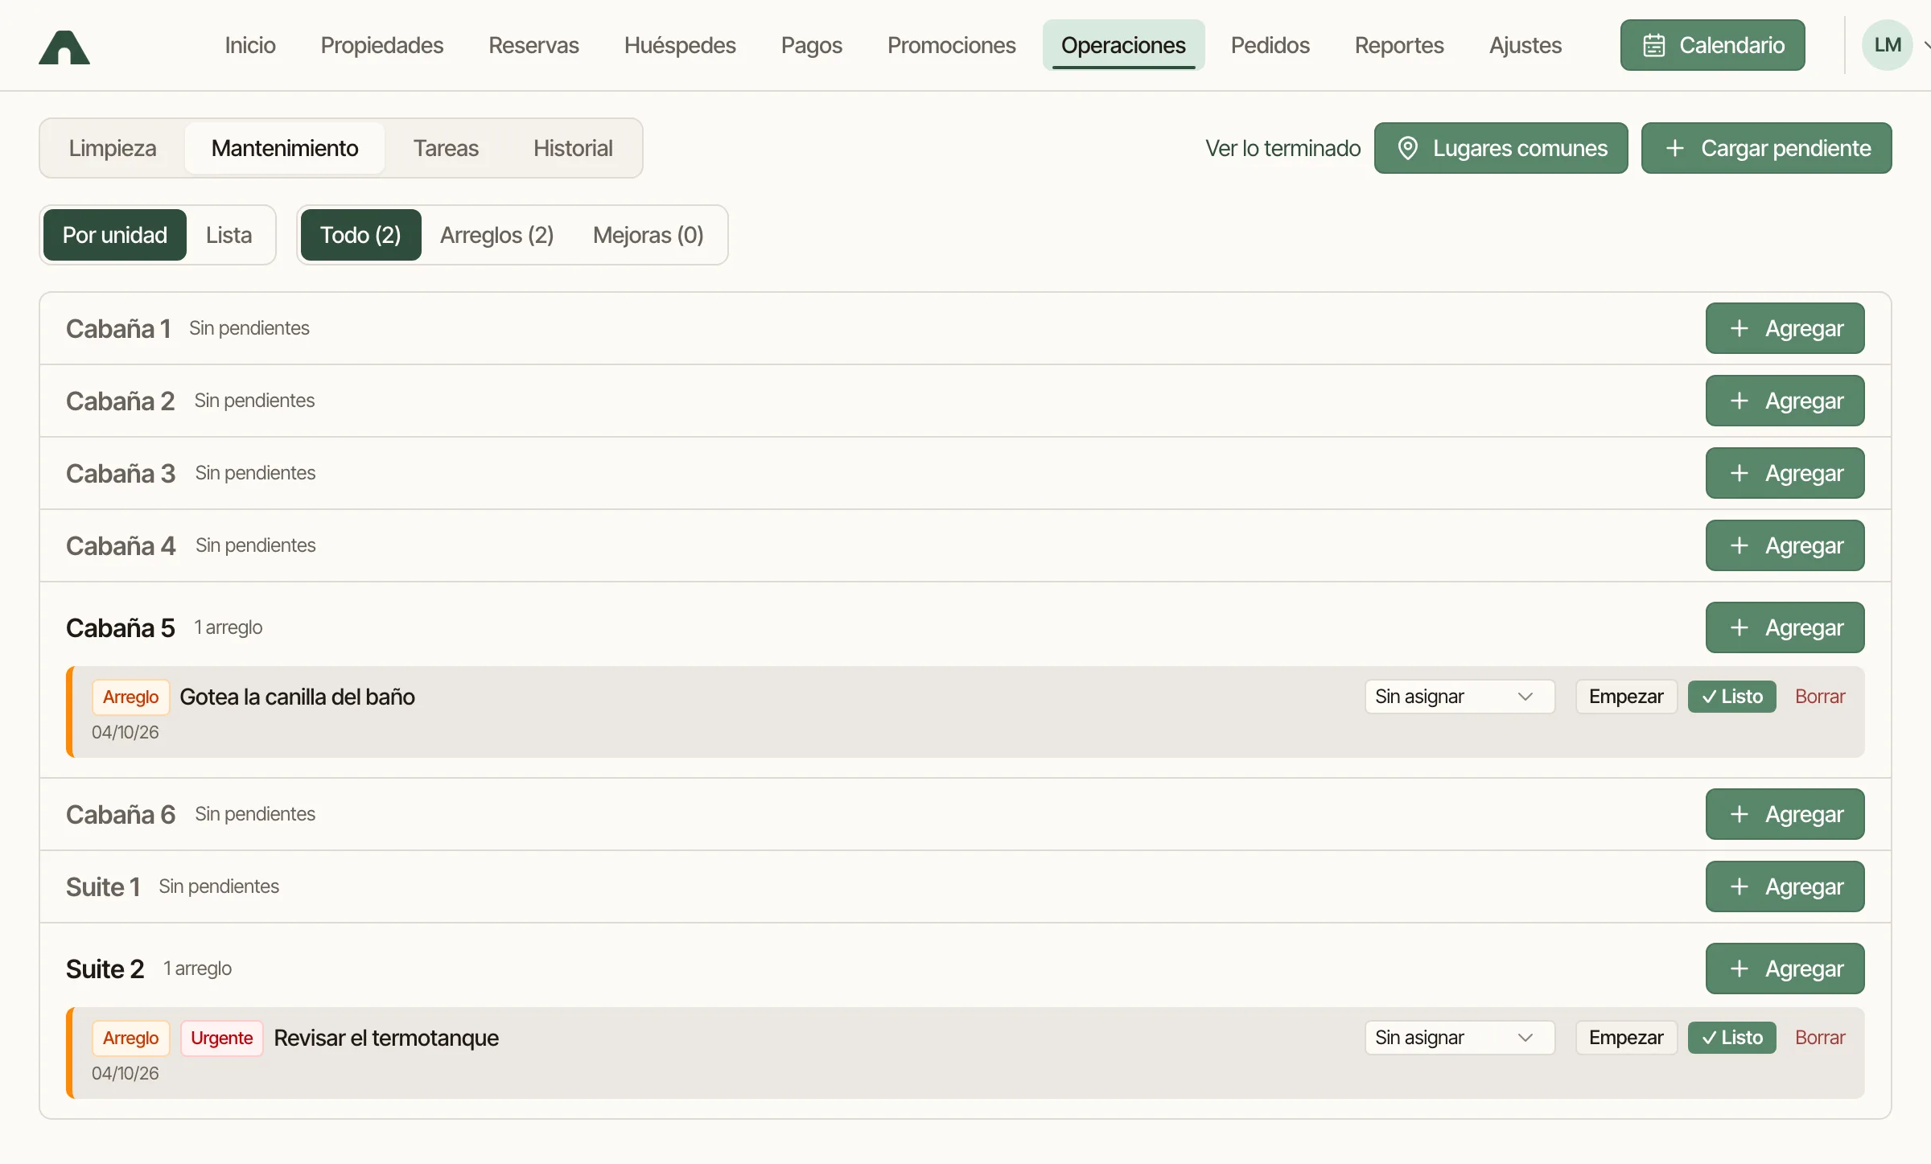
Task: Click the 1 arreglo count beside Cabaña 5
Action: [x=229, y=627]
